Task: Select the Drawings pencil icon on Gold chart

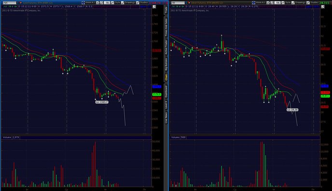Action: pyautogui.click(x=123, y=3)
